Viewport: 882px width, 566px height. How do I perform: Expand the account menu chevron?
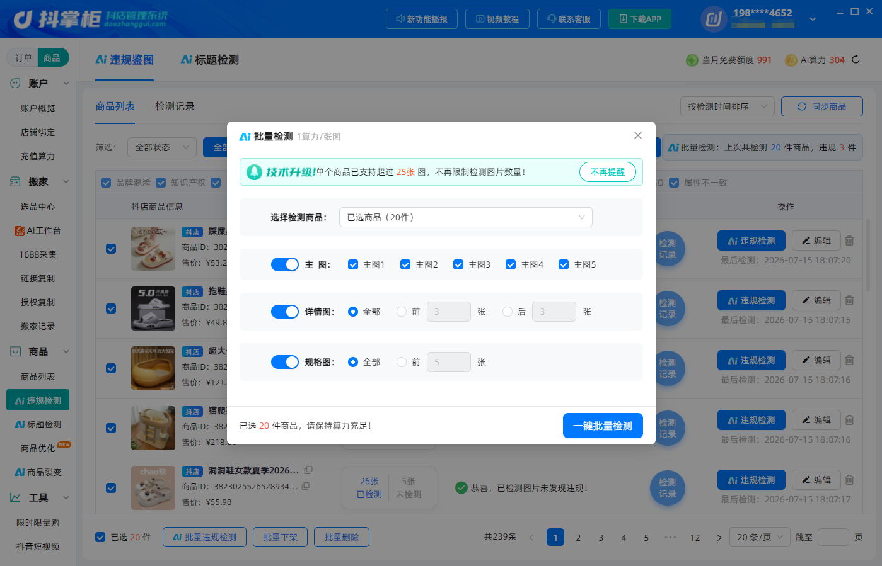(813, 19)
